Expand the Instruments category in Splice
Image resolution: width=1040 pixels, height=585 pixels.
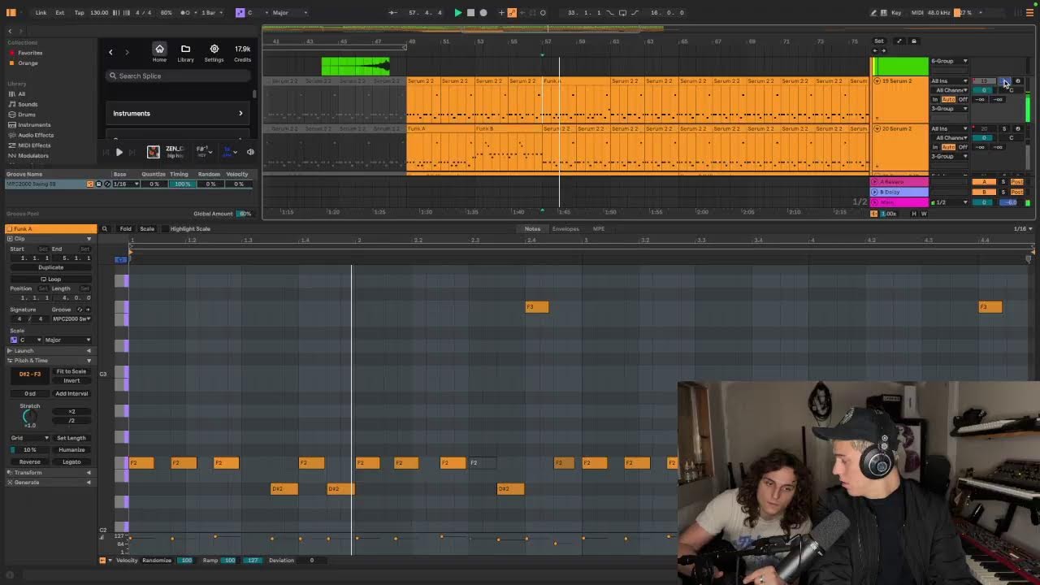178,113
